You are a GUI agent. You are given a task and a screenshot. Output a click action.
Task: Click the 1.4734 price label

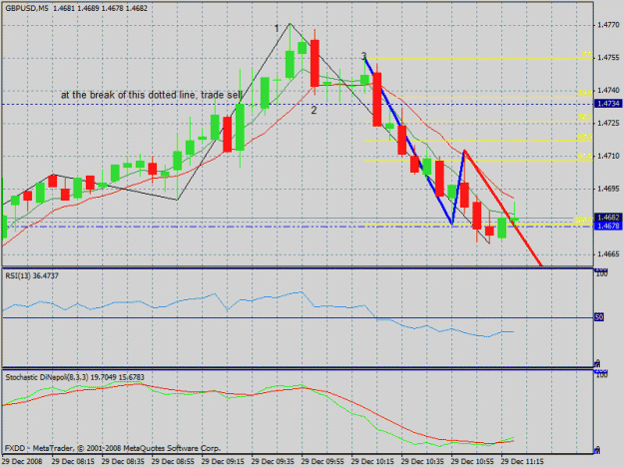coord(608,104)
